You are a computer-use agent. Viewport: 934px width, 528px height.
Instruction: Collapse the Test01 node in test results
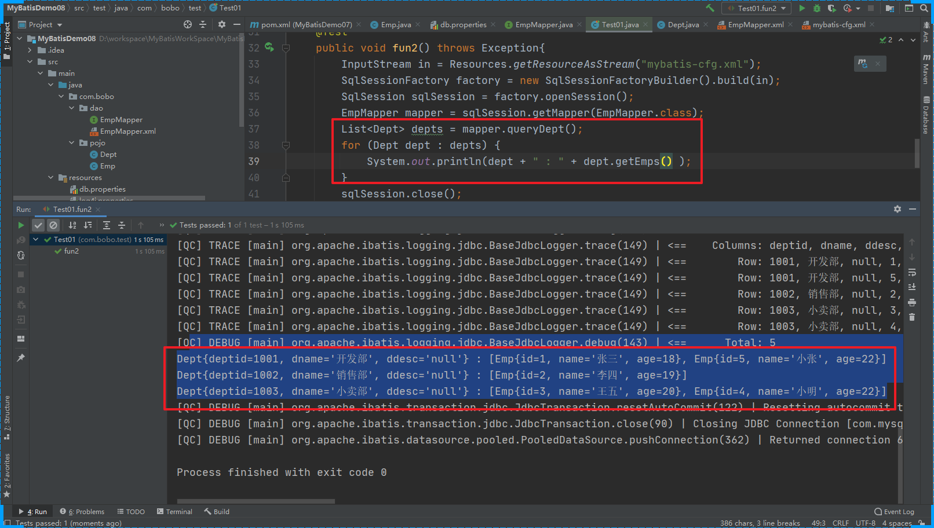(36, 240)
